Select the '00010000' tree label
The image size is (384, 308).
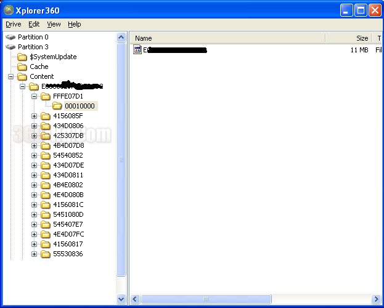[80, 106]
